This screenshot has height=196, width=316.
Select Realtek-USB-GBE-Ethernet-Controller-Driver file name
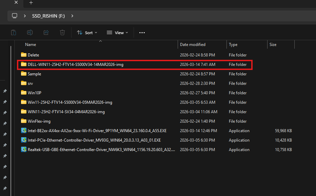101,150
